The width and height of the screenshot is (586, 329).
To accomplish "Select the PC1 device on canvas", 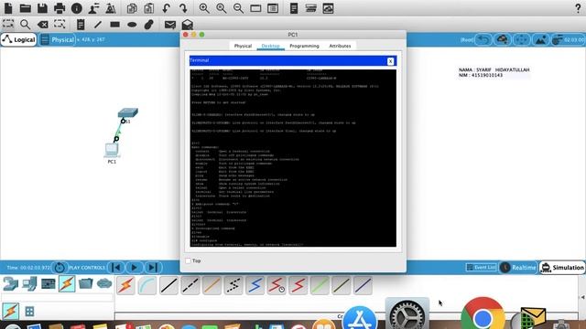I will pyautogui.click(x=112, y=150).
